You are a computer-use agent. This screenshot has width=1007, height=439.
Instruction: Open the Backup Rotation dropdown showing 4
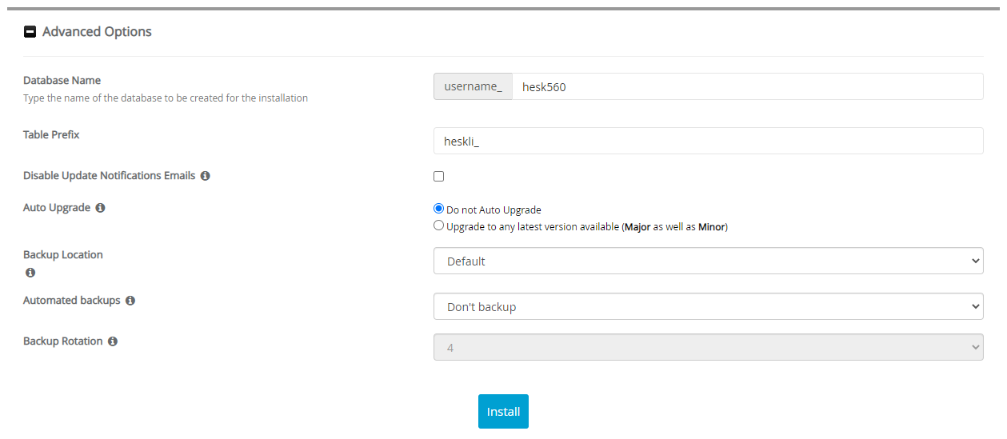pos(708,347)
